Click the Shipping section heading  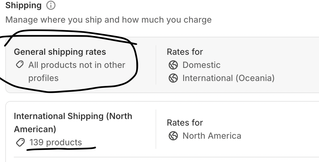pyautogui.click(x=24, y=6)
